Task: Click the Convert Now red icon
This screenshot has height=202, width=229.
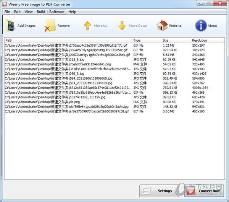Action: (191, 191)
